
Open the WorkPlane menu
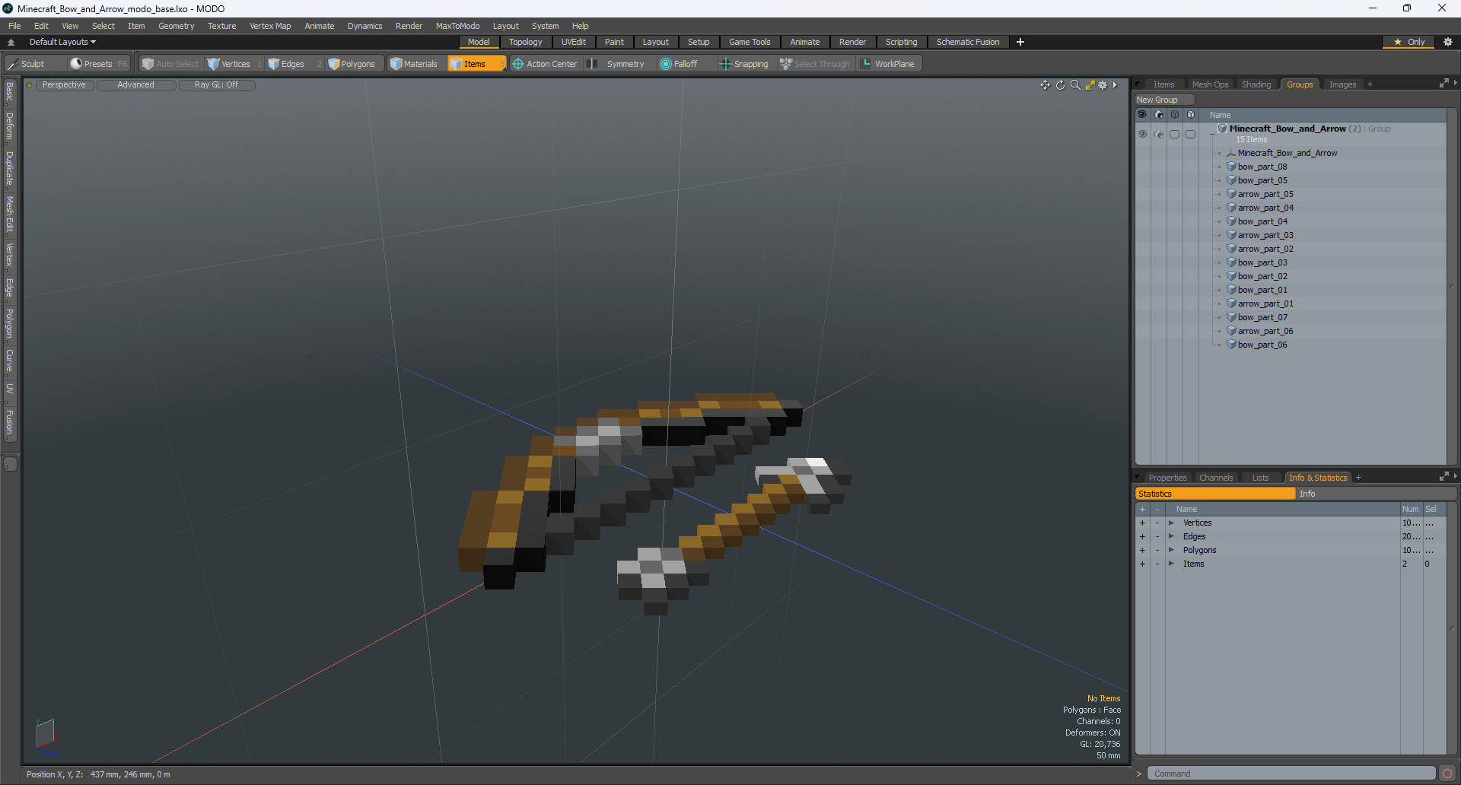[x=888, y=64]
